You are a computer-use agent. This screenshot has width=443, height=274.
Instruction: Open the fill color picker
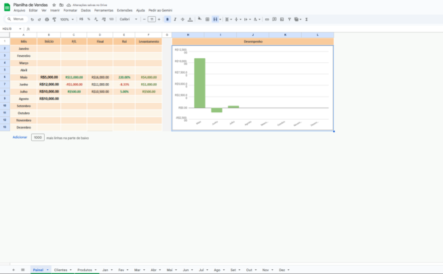[x=199, y=19]
